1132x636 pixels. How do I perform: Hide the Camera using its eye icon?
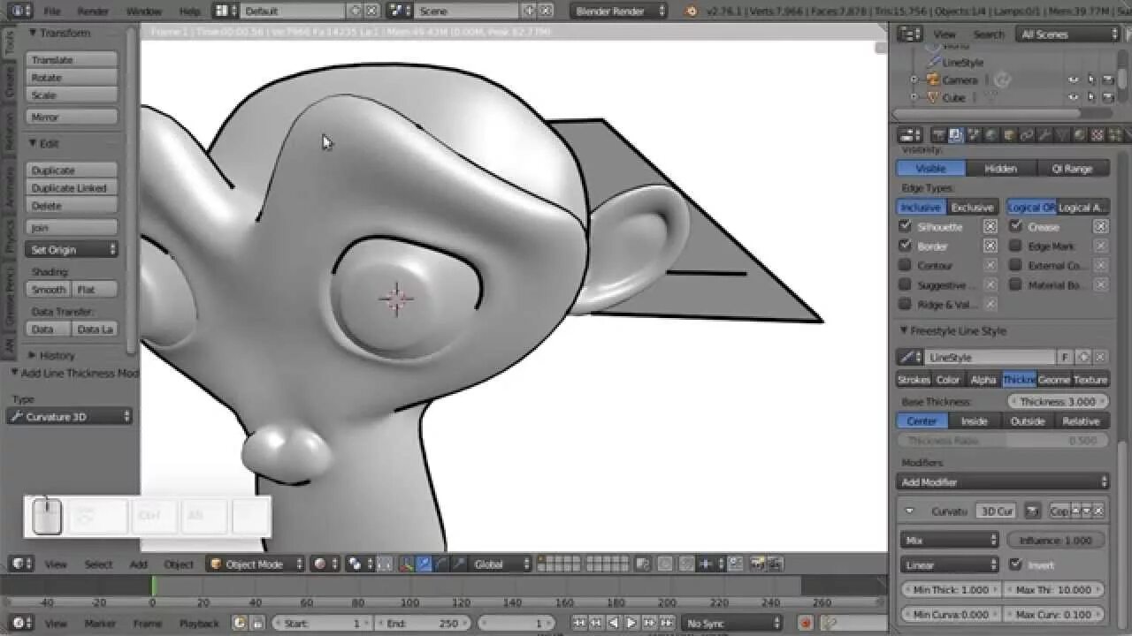point(1074,79)
